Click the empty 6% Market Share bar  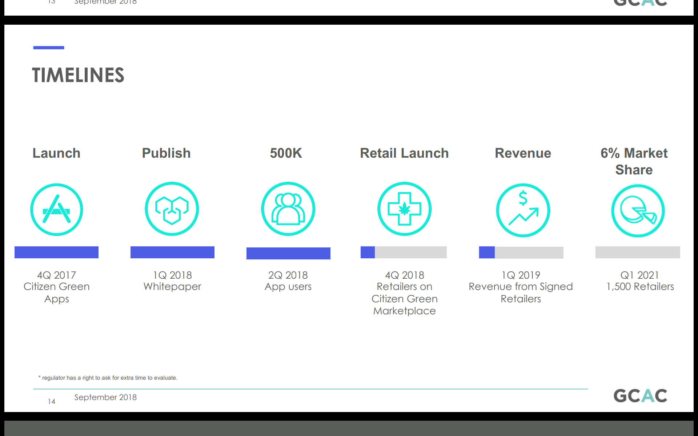(x=638, y=252)
